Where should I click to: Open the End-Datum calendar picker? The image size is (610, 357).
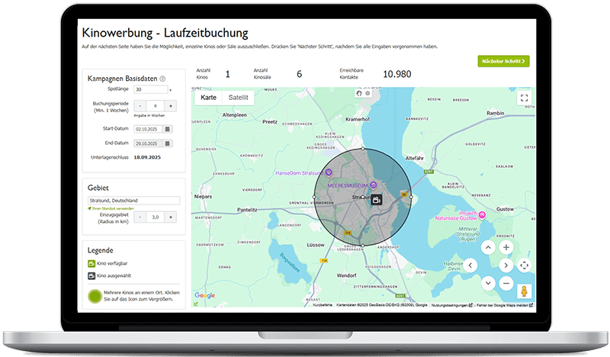pyautogui.click(x=168, y=143)
